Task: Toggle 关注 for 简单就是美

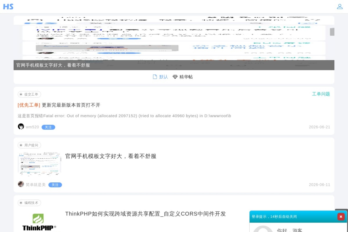Action: 55,185
